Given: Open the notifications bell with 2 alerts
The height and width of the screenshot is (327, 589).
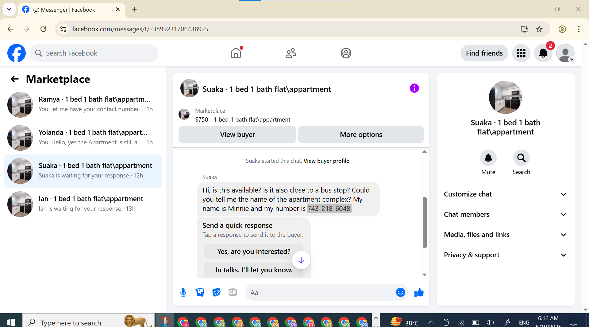Looking at the screenshot, I should 543,53.
